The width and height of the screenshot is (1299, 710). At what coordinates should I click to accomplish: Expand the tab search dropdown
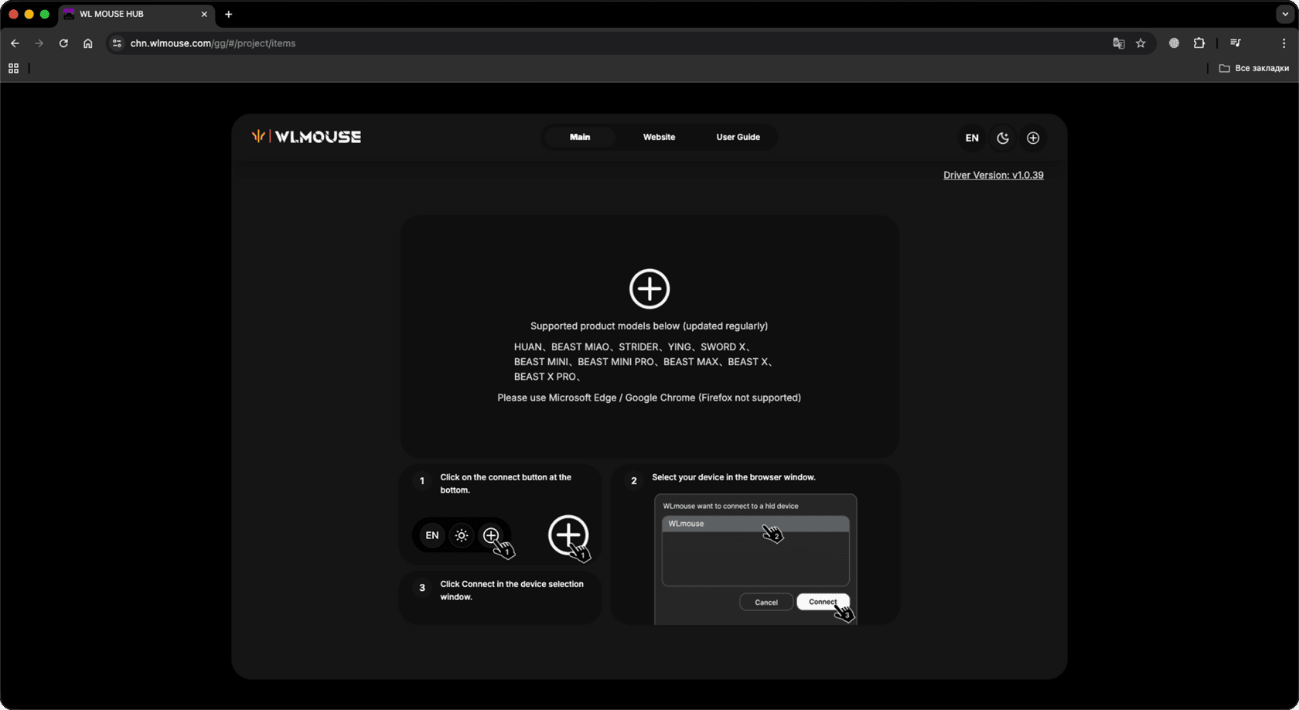[1285, 14]
